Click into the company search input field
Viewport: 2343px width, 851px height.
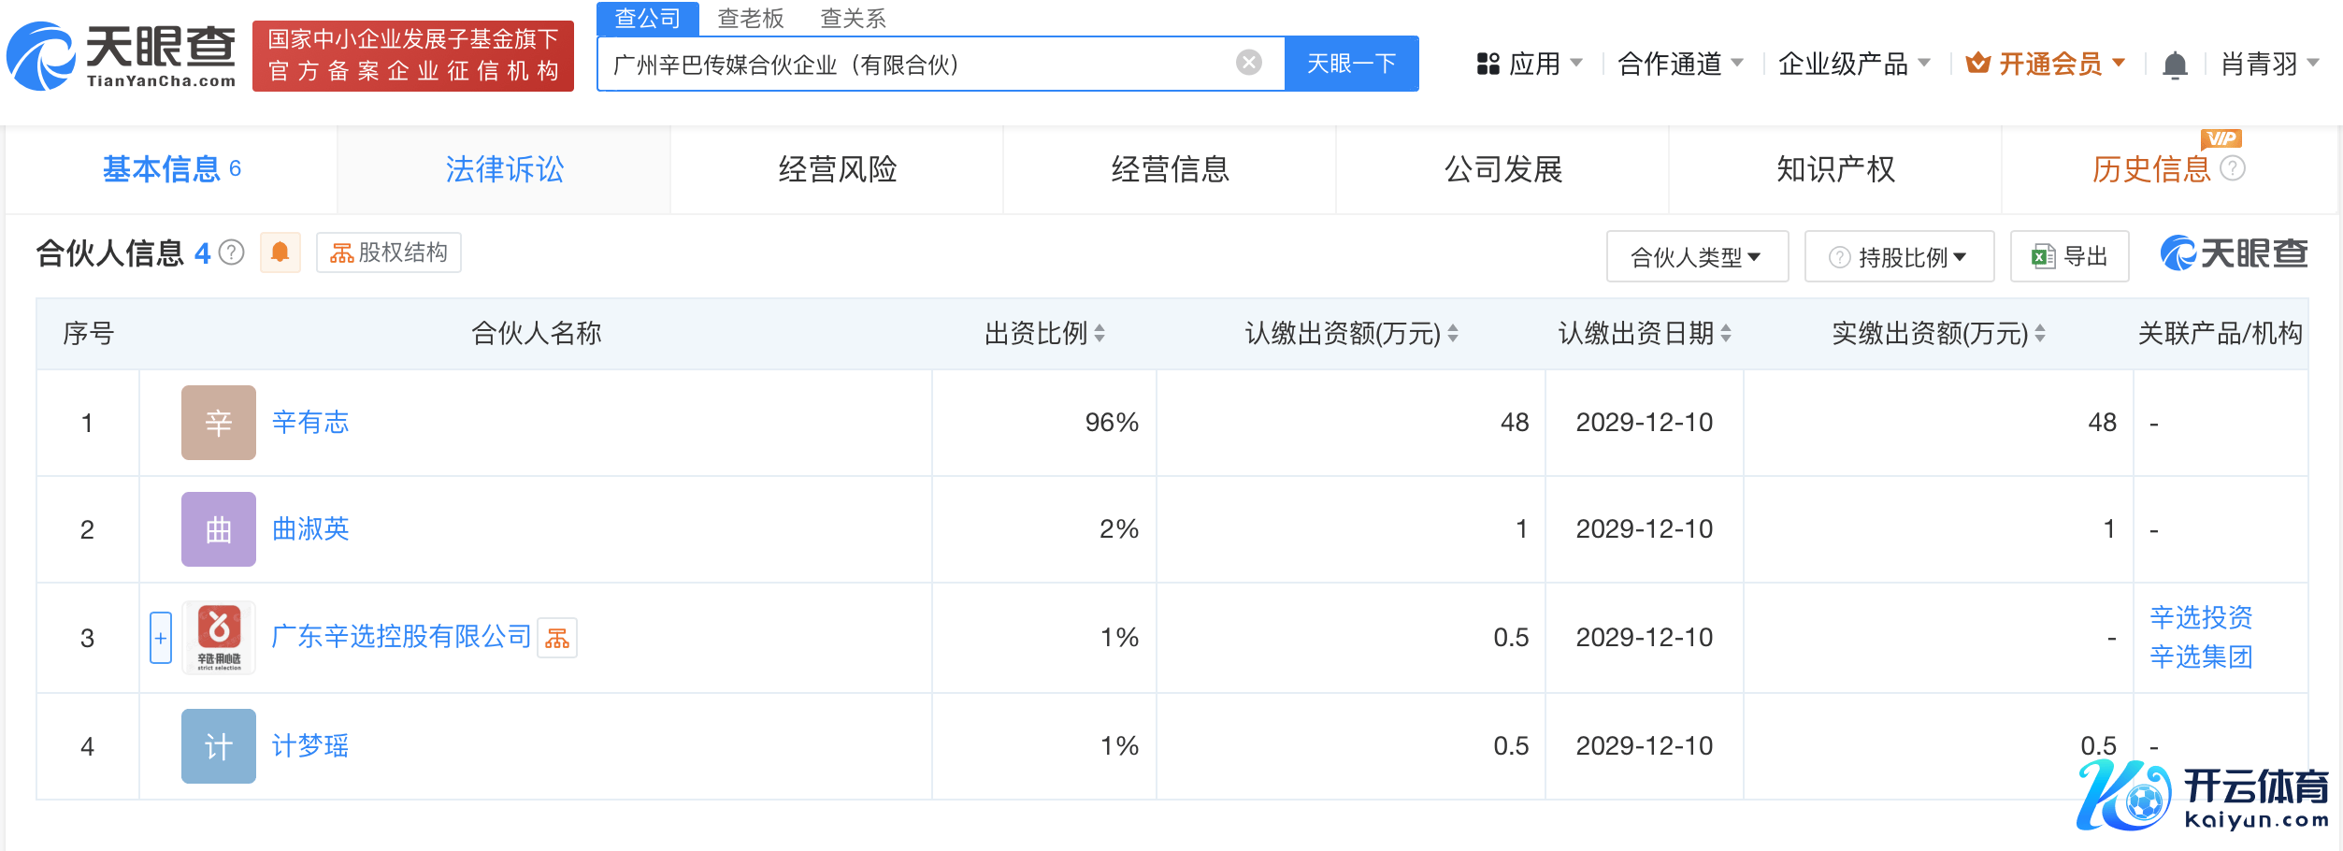(916, 64)
